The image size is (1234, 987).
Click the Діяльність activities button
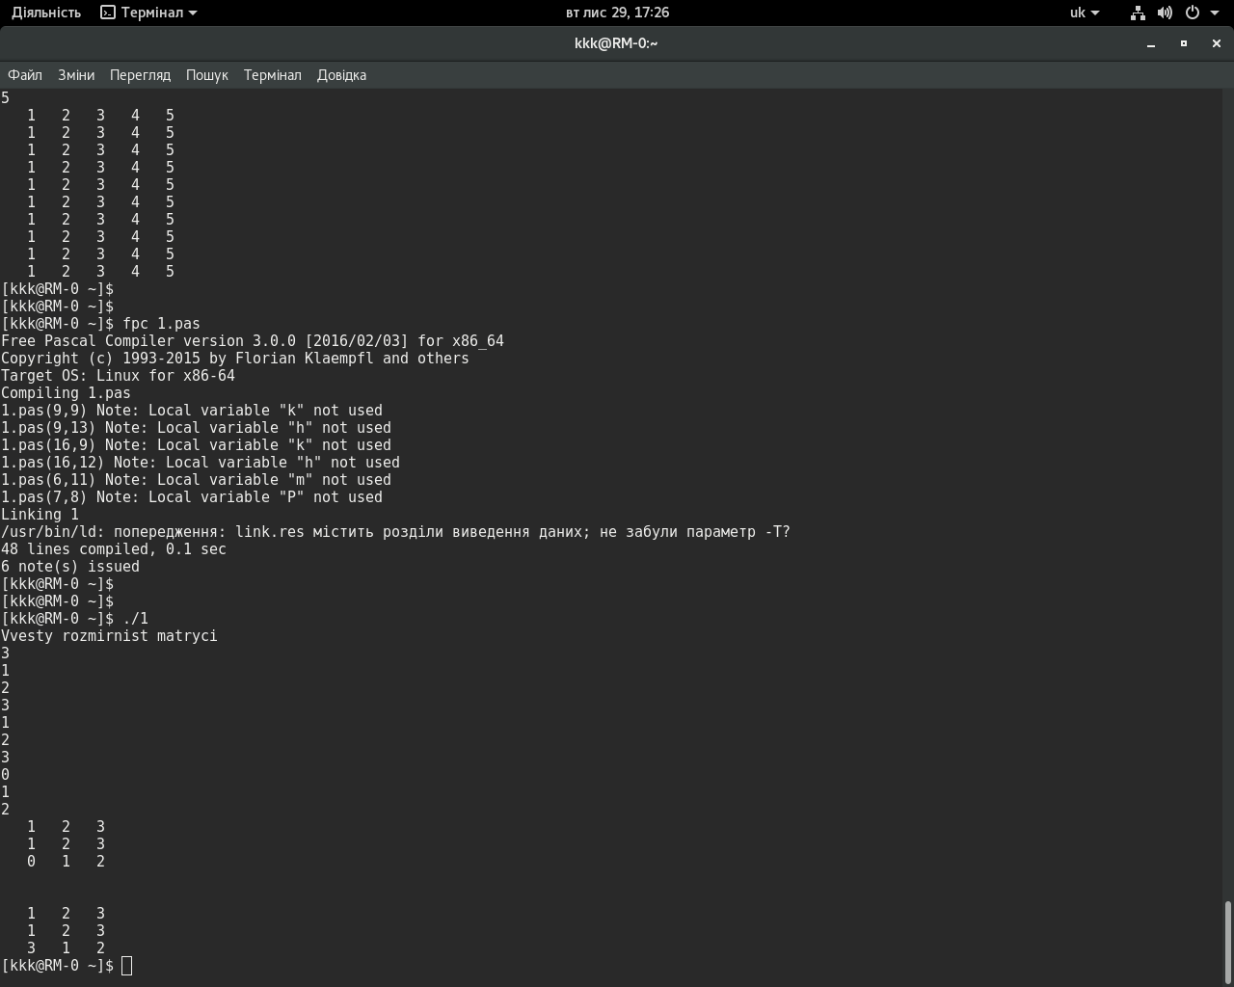pos(45,13)
